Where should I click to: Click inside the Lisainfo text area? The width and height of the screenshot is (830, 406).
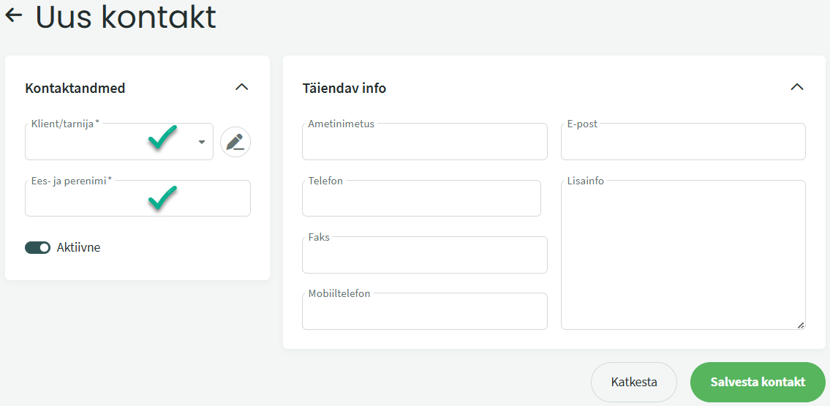(682, 256)
